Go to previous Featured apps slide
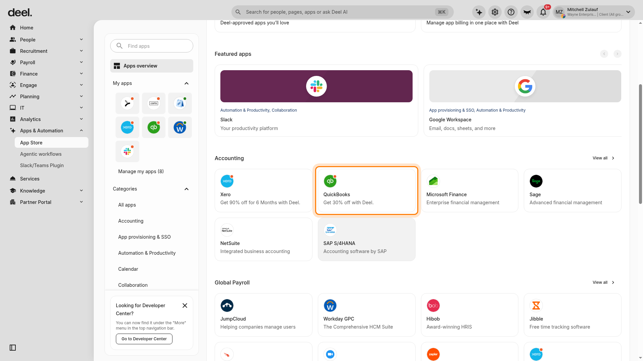 coord(604,54)
